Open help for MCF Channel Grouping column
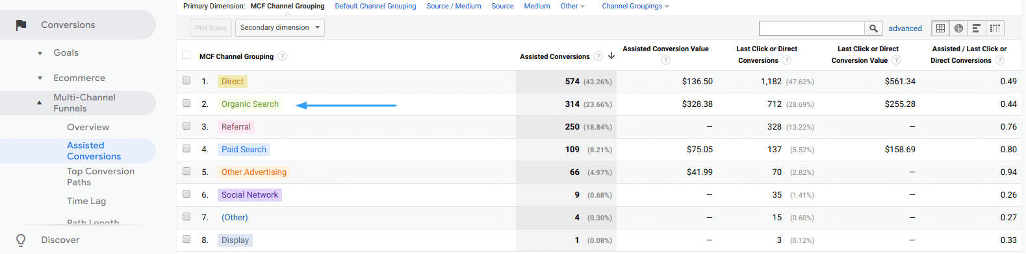Viewport: 1026px width, 254px height. pos(282,56)
